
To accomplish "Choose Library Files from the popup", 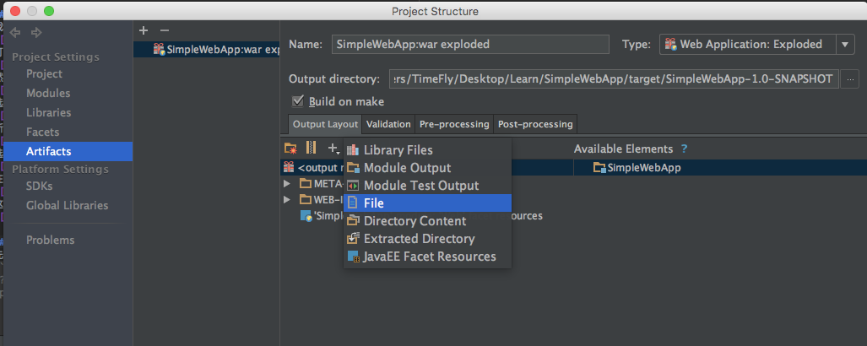I will 427,150.
